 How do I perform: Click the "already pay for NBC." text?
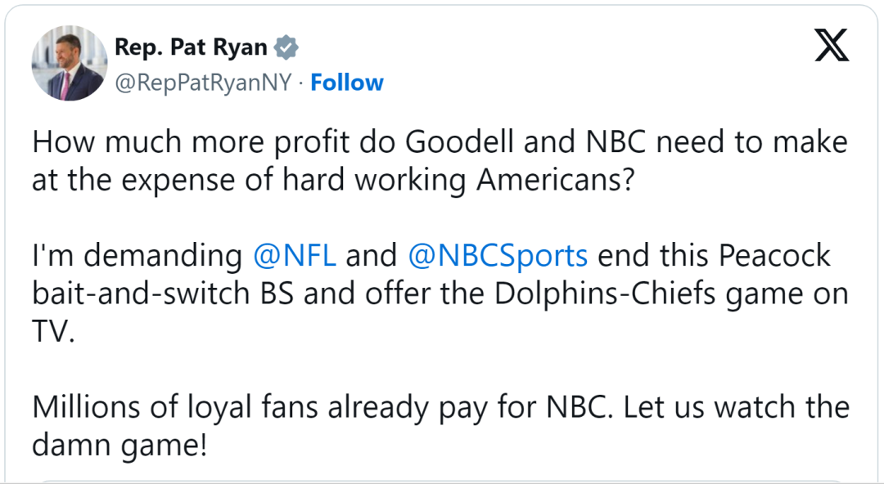(471, 407)
